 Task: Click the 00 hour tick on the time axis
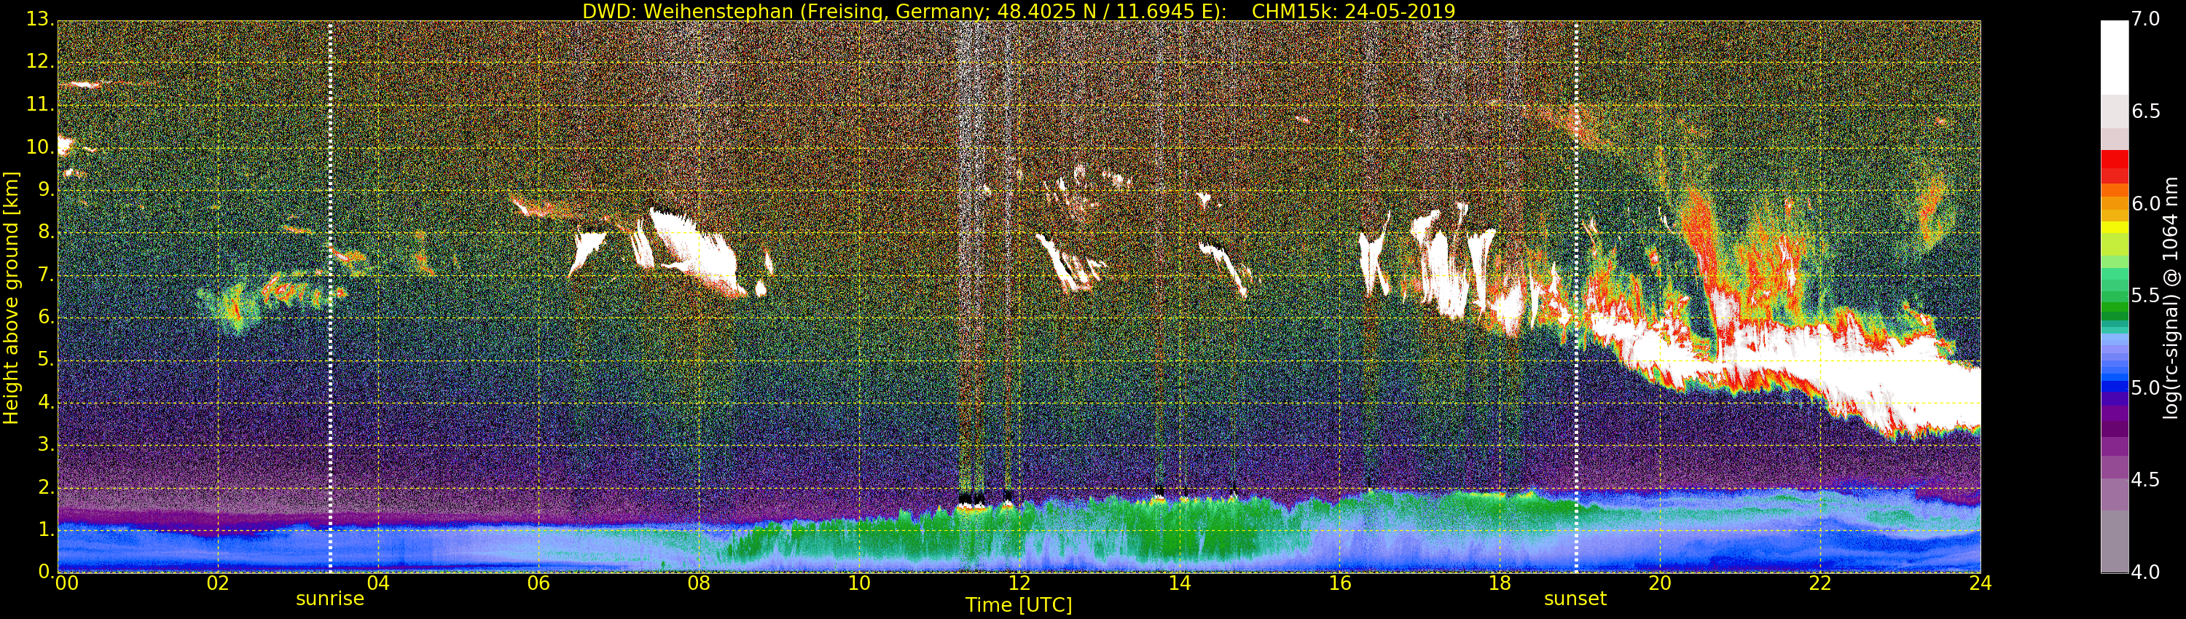[66, 583]
